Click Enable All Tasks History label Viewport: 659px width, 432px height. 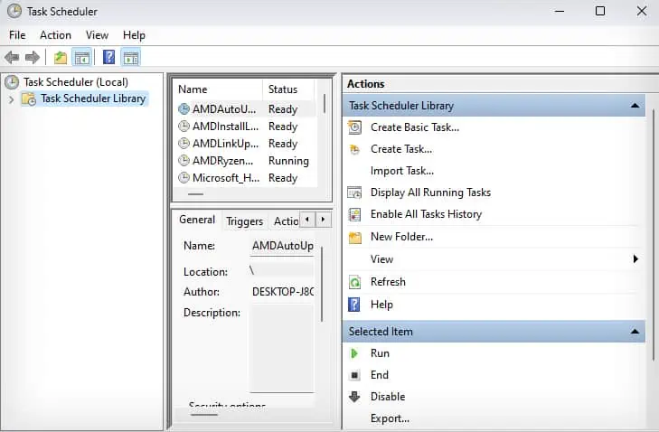(x=426, y=214)
